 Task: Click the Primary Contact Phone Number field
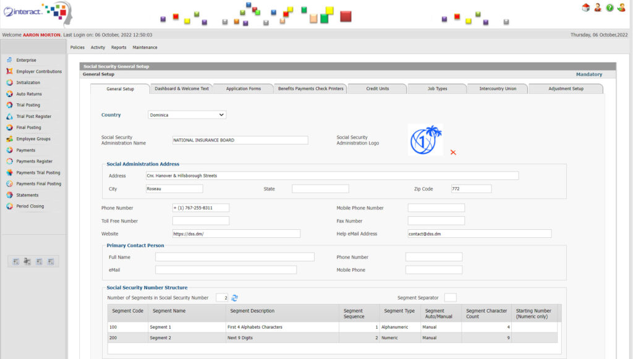point(434,257)
